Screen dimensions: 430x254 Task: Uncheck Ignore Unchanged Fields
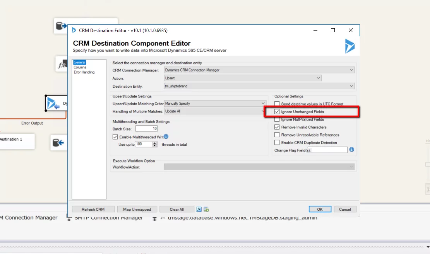click(277, 111)
